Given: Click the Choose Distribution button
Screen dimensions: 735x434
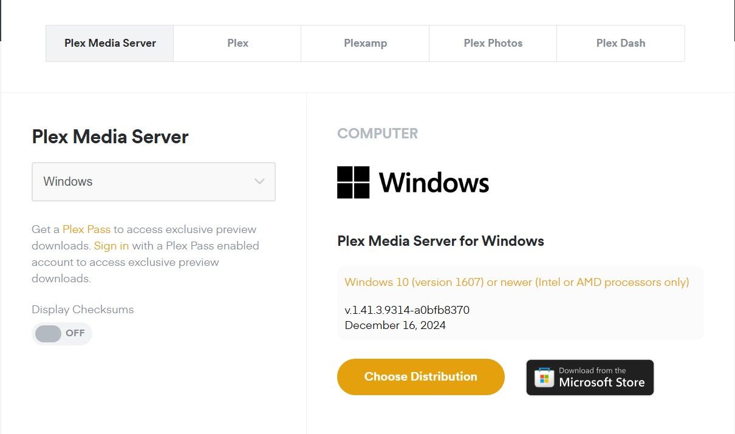Looking at the screenshot, I should pyautogui.click(x=421, y=377).
